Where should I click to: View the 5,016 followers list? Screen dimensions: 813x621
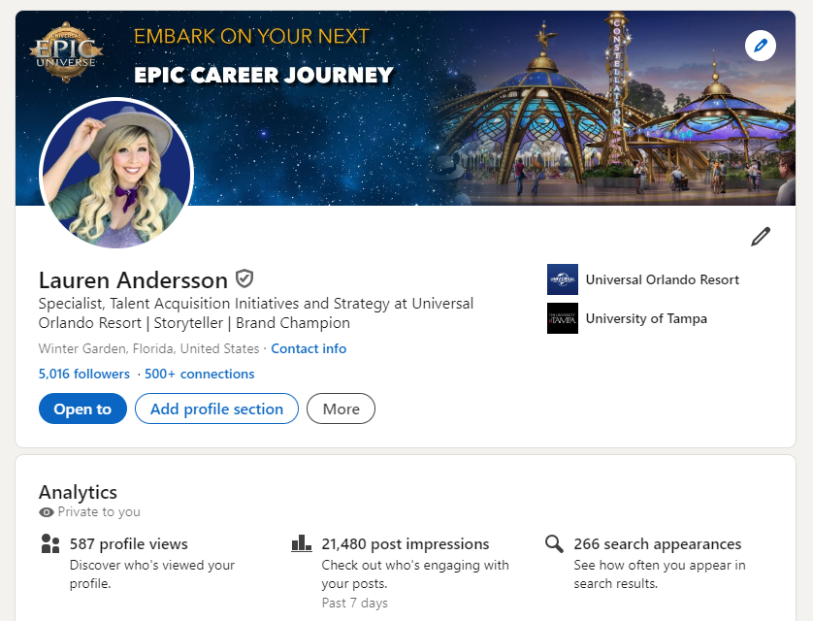[84, 374]
